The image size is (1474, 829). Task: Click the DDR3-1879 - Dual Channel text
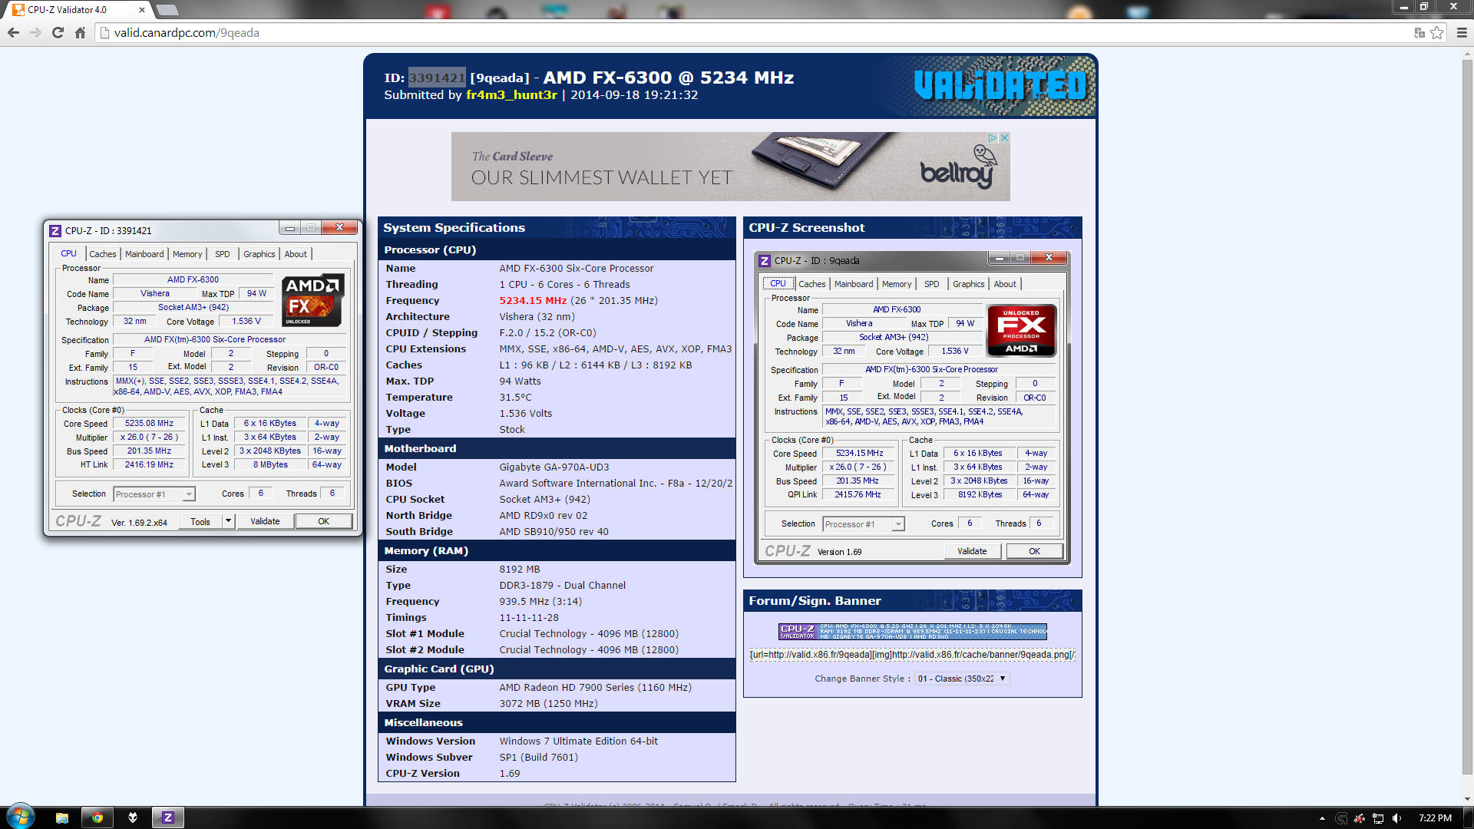563,586
